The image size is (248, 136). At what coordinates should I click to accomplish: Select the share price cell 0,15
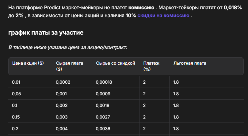(16, 117)
